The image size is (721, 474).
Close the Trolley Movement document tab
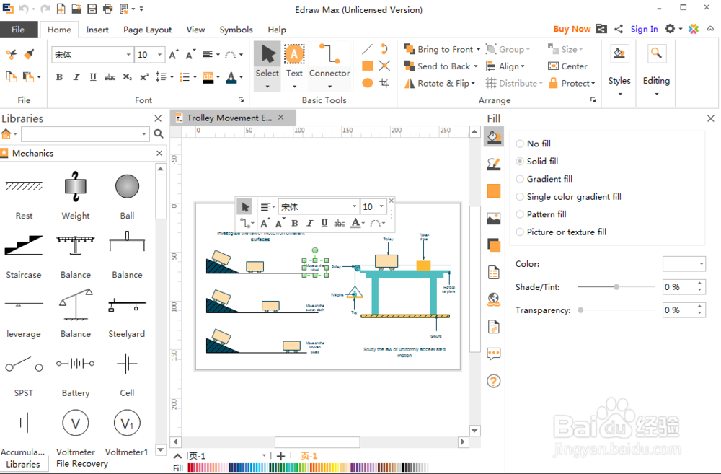281,118
